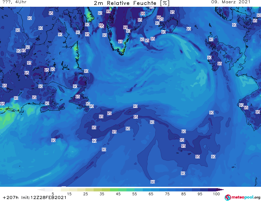Select the "+207h Init:12Z28FEB2021" forecast run text

[35, 198]
